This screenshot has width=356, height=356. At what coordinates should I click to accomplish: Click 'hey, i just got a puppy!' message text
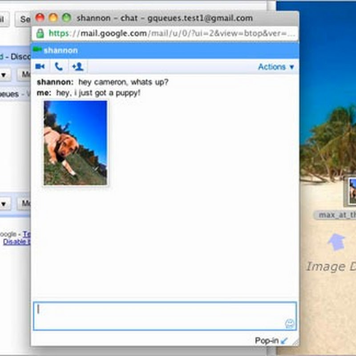point(98,93)
